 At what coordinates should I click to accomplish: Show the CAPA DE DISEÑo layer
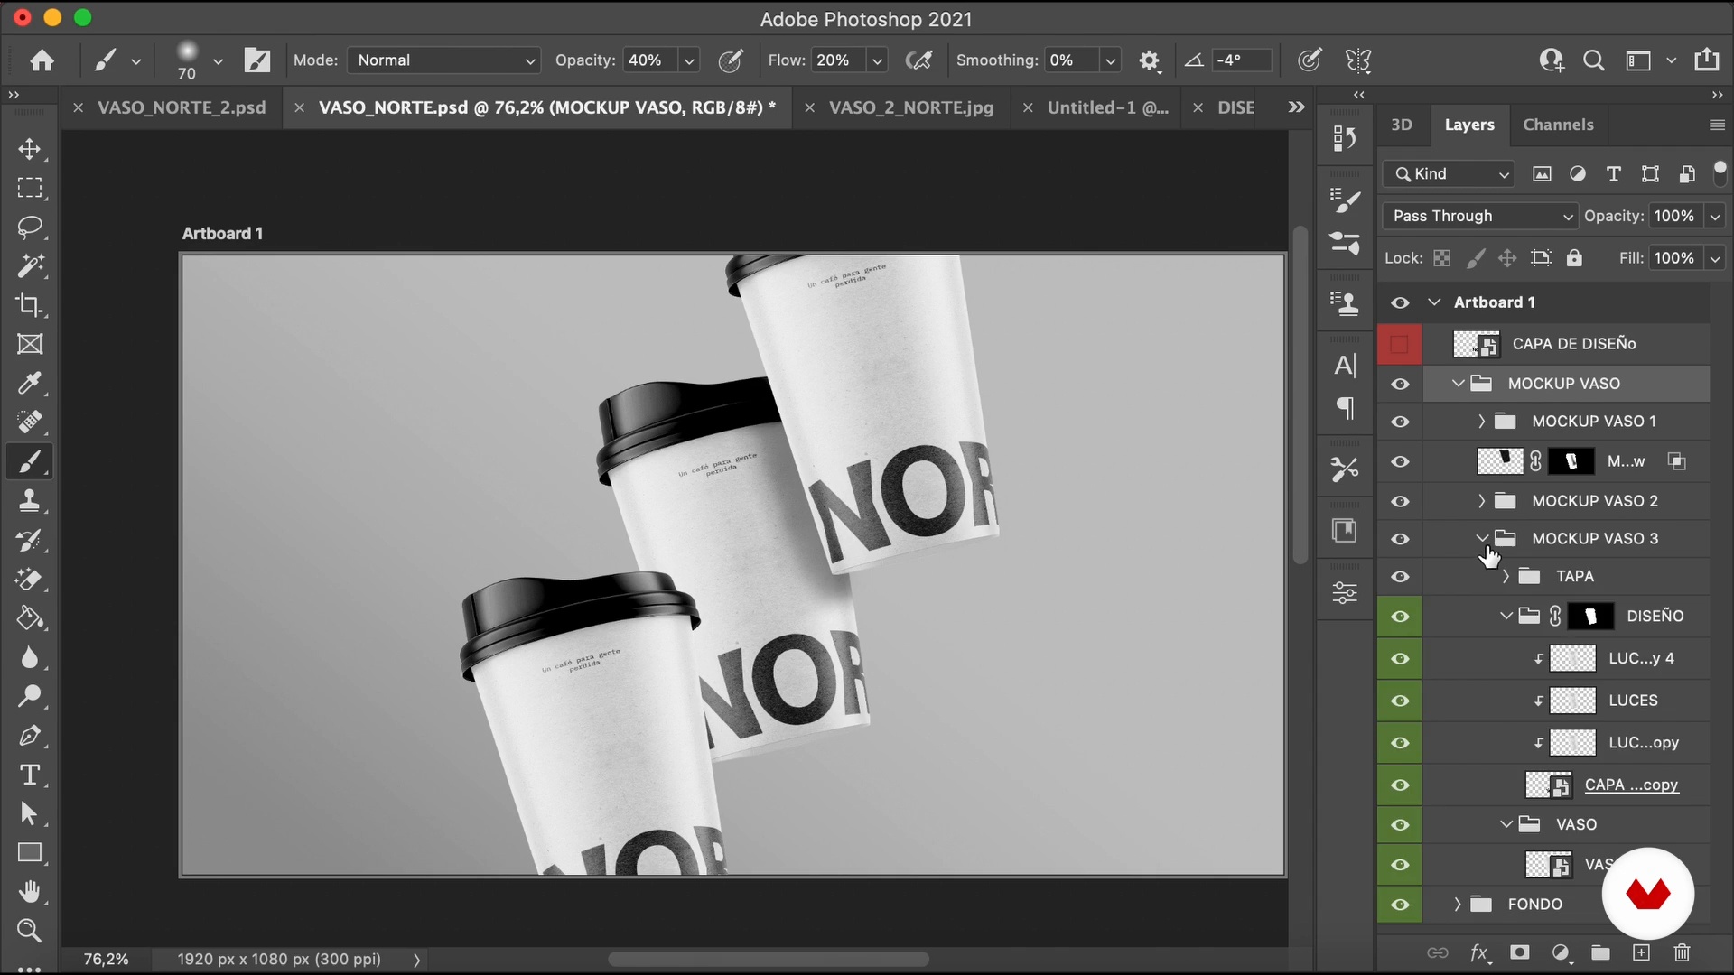pyautogui.click(x=1400, y=344)
